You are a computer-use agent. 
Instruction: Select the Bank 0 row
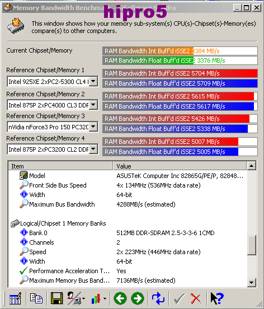tap(128, 233)
